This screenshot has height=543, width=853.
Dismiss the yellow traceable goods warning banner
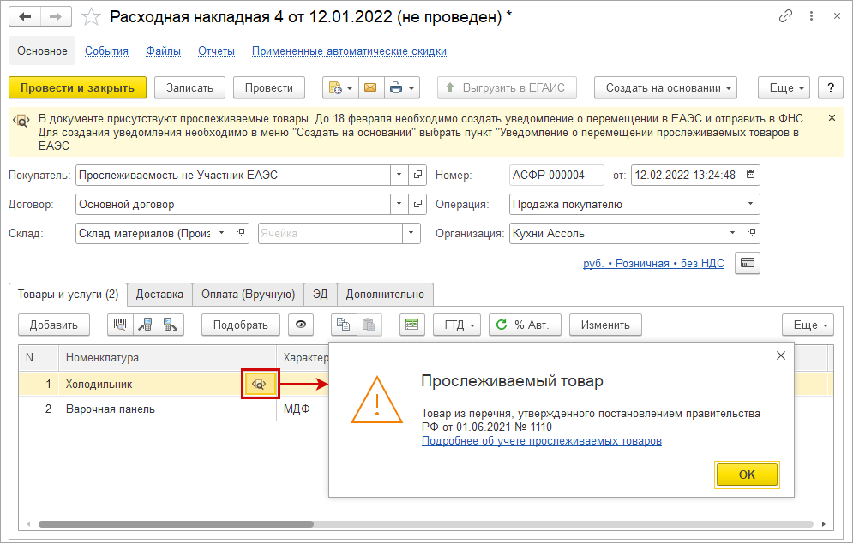pos(832,117)
